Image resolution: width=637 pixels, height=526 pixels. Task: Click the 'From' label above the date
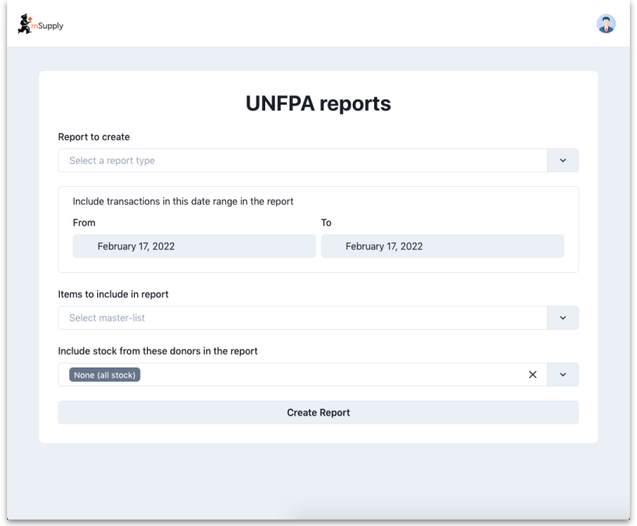84,223
